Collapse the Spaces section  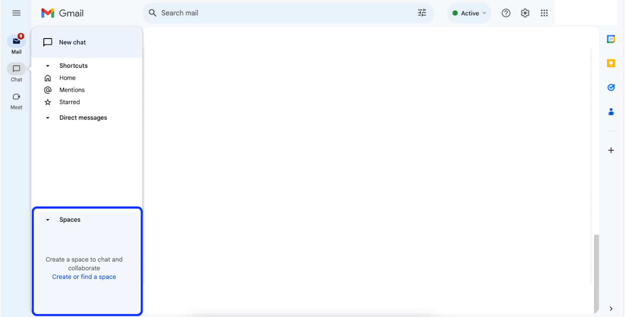point(47,219)
